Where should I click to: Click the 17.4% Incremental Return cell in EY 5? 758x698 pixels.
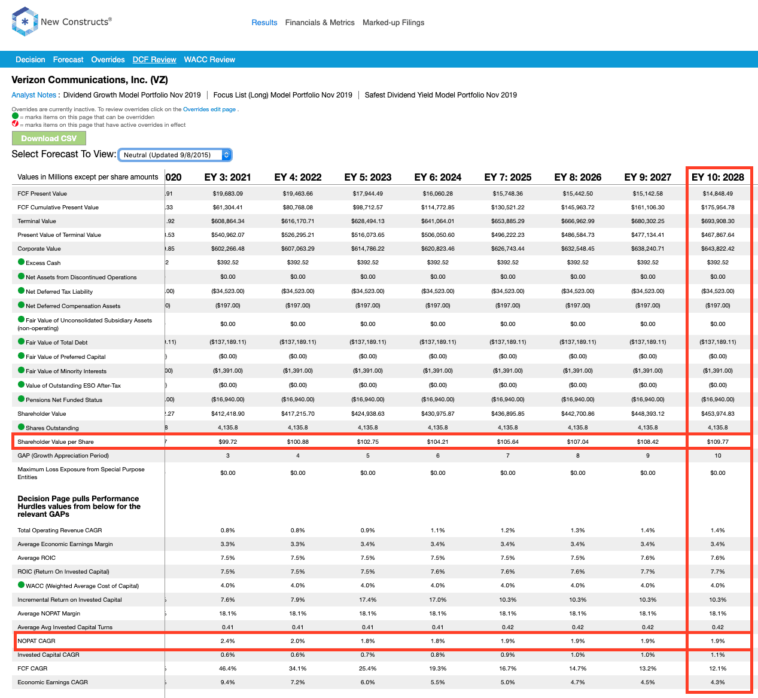coord(368,600)
